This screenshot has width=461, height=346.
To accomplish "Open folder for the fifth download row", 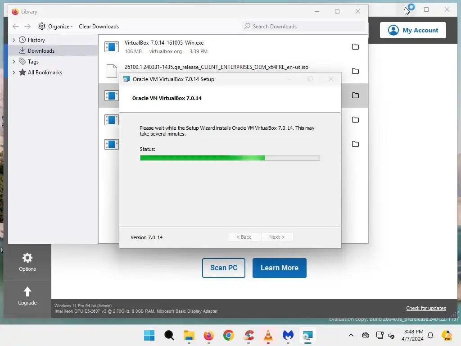I will (356, 144).
